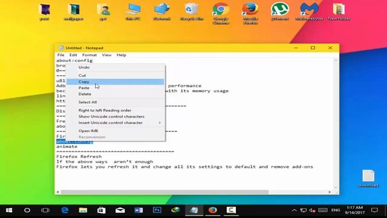Select the Google Chrome desktop shortcut
Image resolution: width=387 pixels, height=218 pixels.
point(221,13)
